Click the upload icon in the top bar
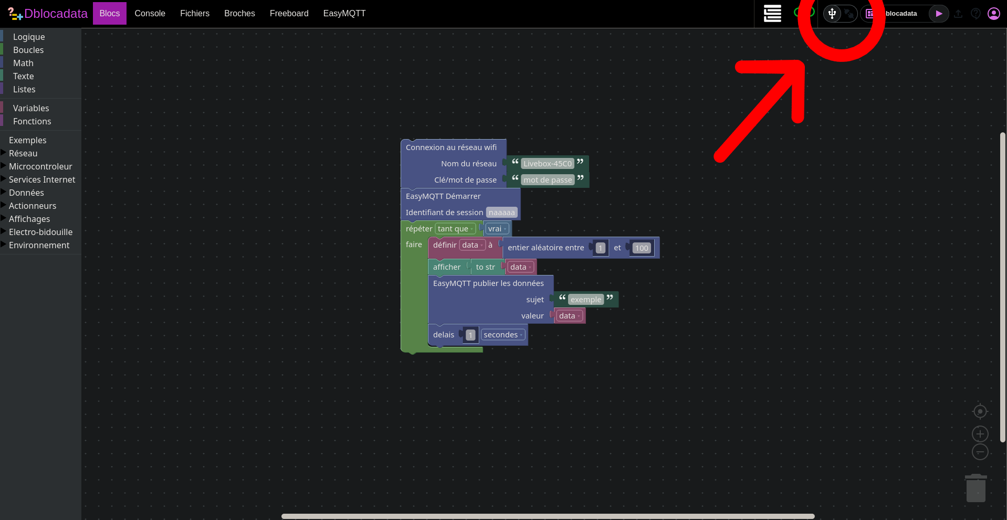1007x520 pixels. point(958,14)
